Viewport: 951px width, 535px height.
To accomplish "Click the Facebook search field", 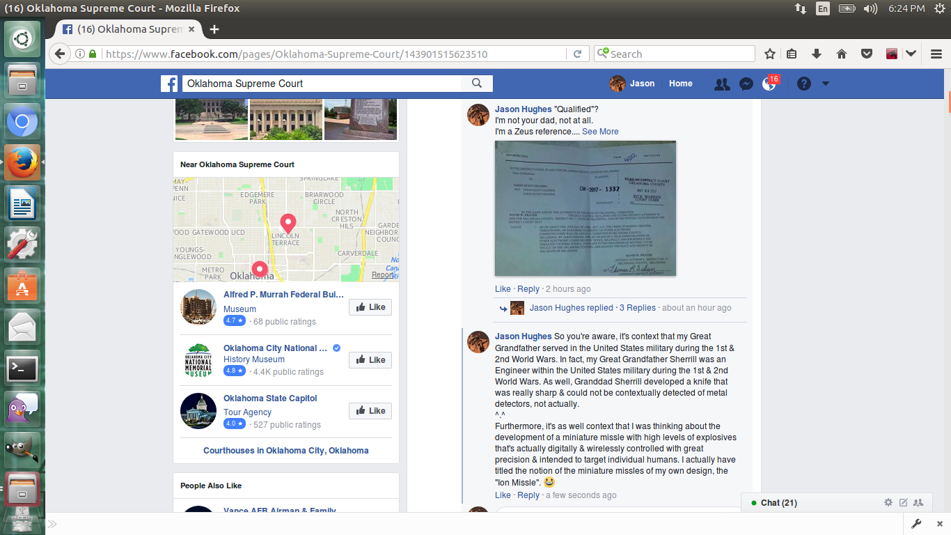I will (322, 84).
